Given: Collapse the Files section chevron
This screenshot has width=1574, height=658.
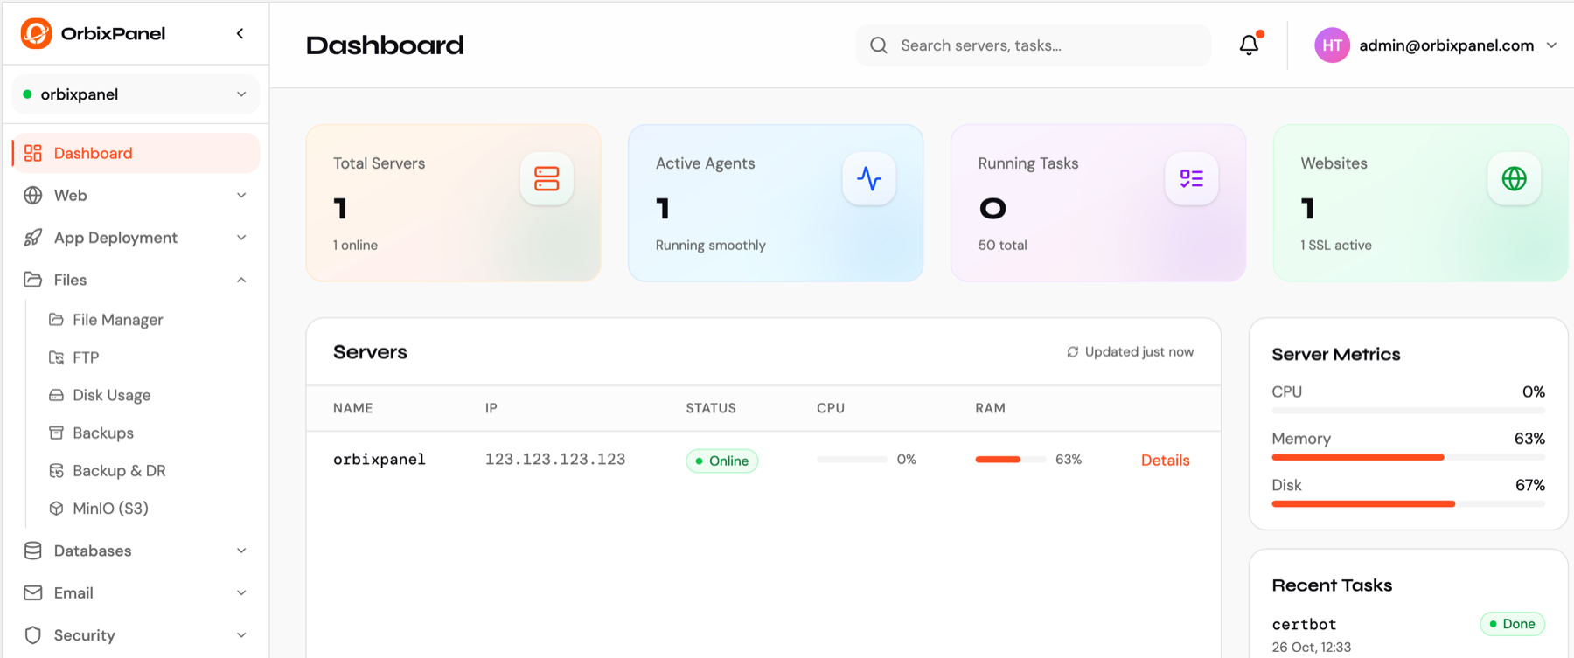Looking at the screenshot, I should coord(241,280).
